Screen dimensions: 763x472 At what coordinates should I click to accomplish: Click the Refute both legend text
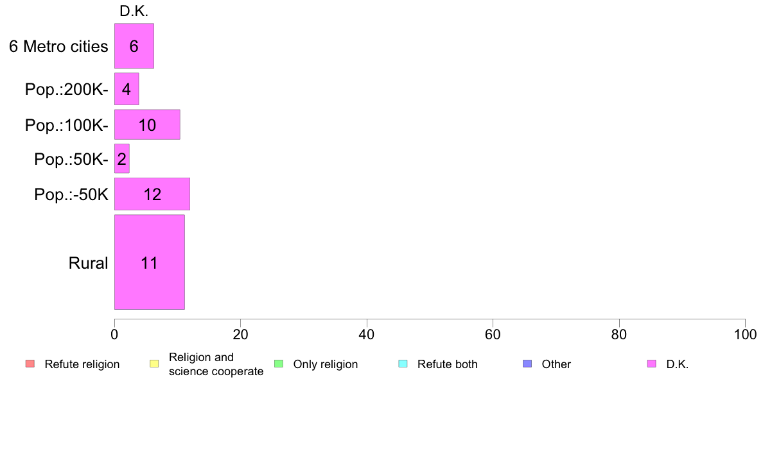point(448,364)
